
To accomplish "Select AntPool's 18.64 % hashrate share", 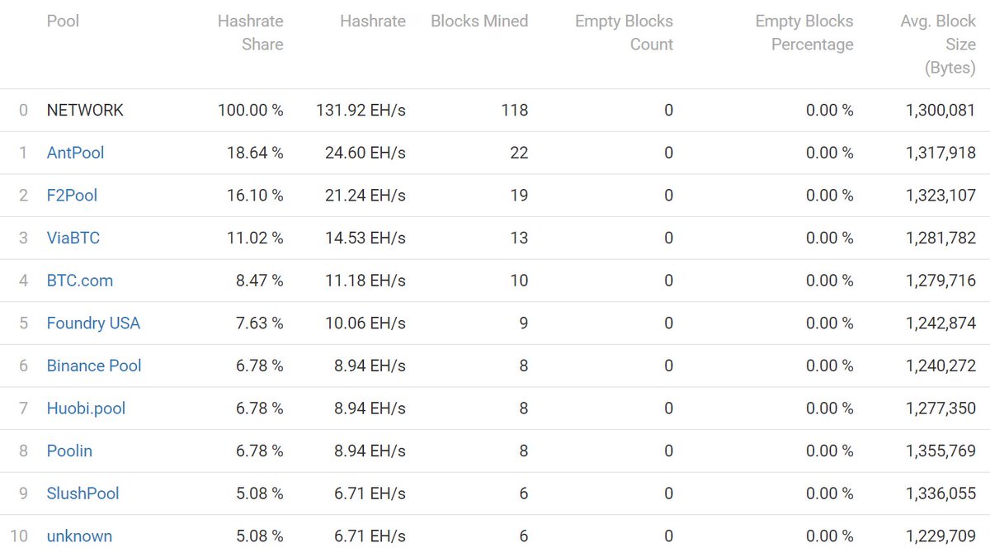I will click(255, 153).
